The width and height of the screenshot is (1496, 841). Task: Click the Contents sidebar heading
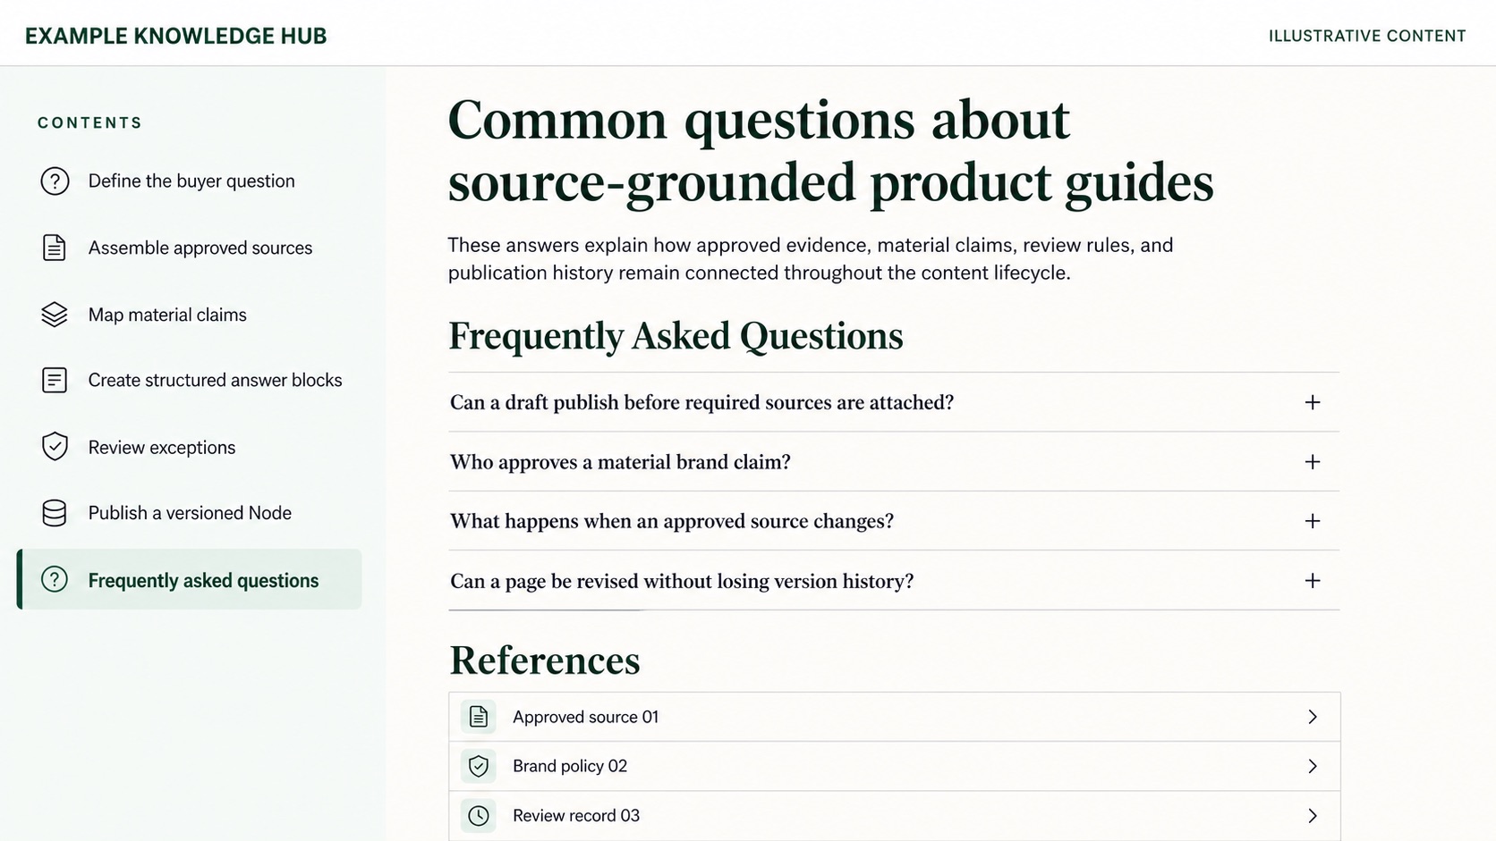(x=90, y=122)
